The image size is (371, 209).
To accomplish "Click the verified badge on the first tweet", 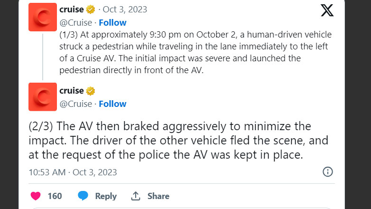I will coord(91,9).
